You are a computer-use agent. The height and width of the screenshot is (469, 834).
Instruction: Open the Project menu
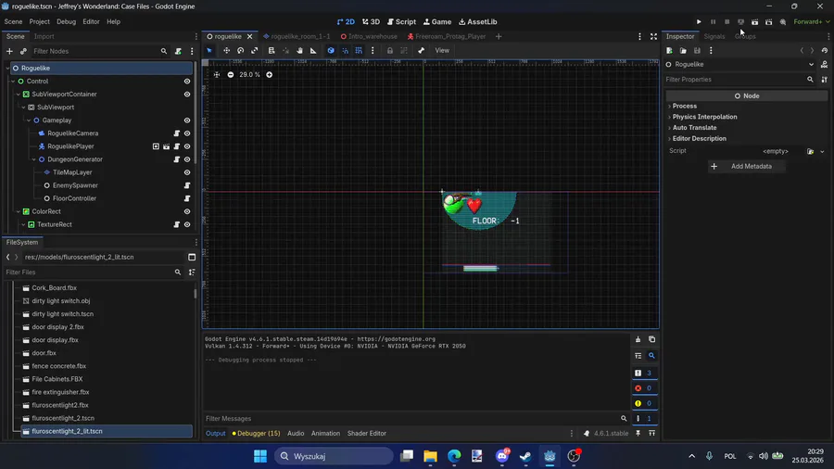click(x=39, y=22)
